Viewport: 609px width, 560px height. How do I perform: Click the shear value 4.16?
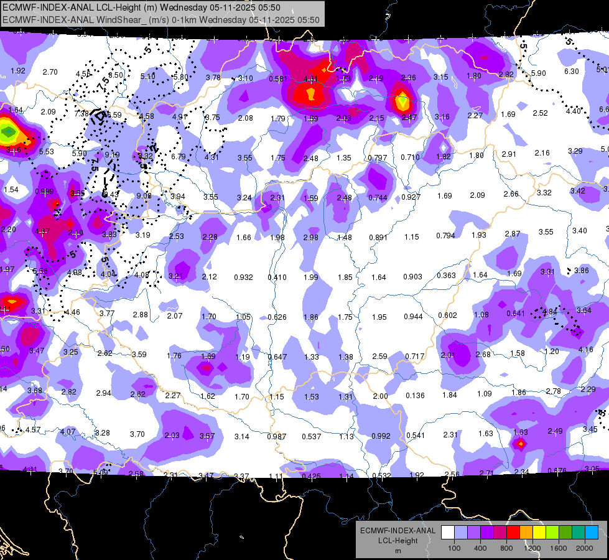[586, 350]
